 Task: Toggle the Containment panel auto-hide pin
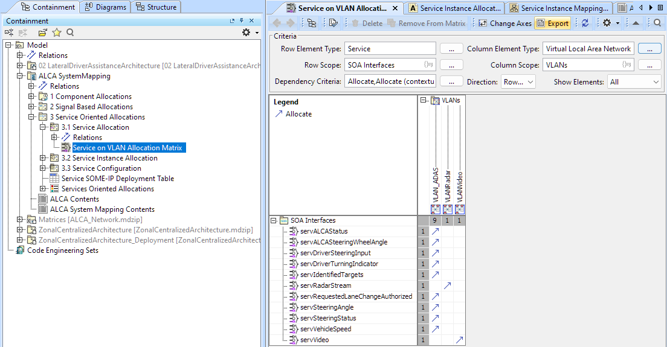click(x=242, y=21)
